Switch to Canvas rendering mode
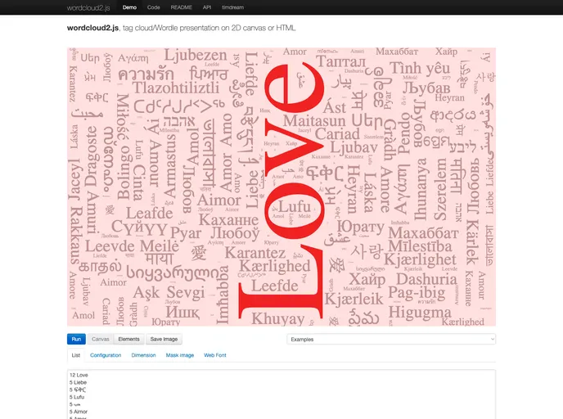The image size is (563, 419). [100, 339]
